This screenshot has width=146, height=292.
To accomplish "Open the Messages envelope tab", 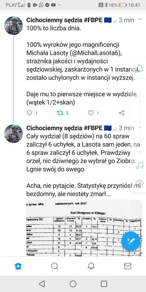I will (x=128, y=266).
